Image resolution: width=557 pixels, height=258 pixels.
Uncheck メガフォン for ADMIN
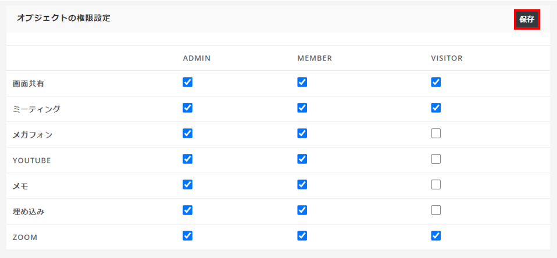click(188, 134)
